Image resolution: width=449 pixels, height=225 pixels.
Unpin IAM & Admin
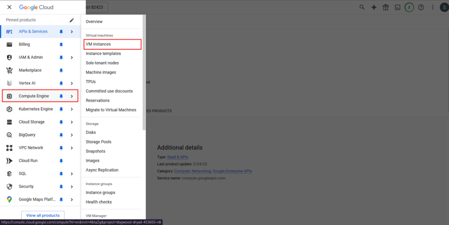(x=61, y=57)
